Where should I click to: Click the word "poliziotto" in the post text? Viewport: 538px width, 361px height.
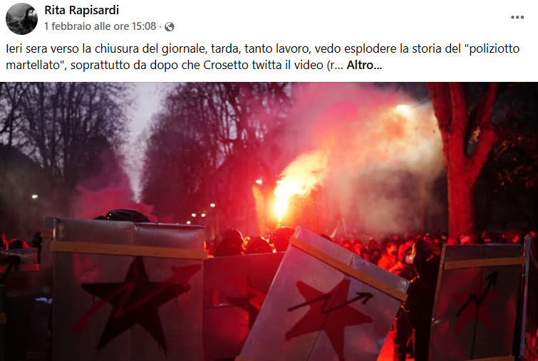494,48
